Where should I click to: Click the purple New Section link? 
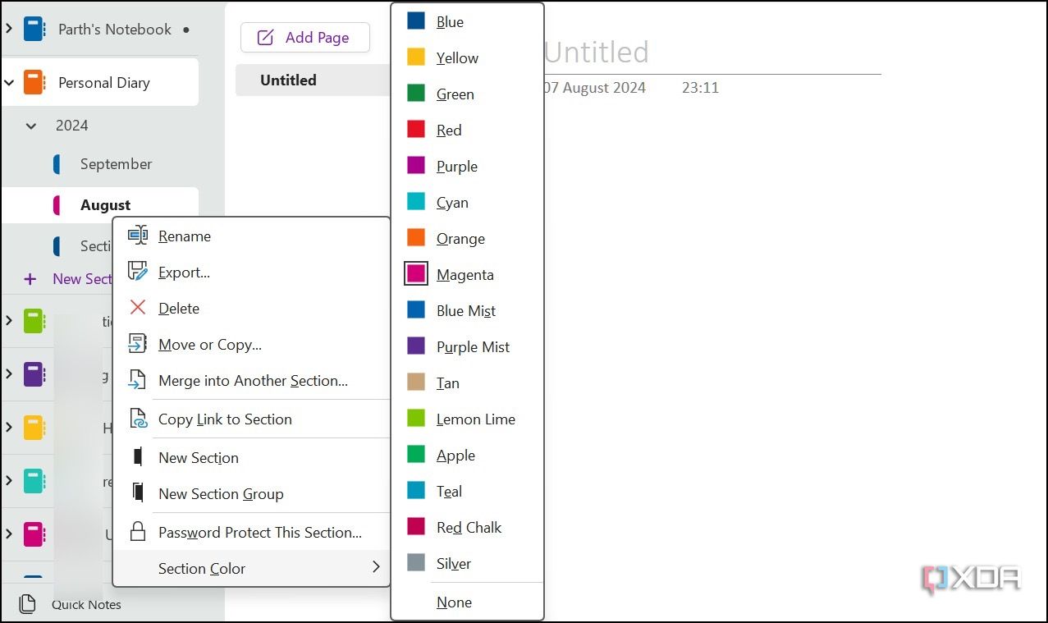pyautogui.click(x=82, y=279)
